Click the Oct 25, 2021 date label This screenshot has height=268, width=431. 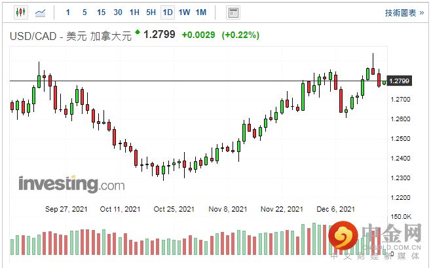coord(174,209)
